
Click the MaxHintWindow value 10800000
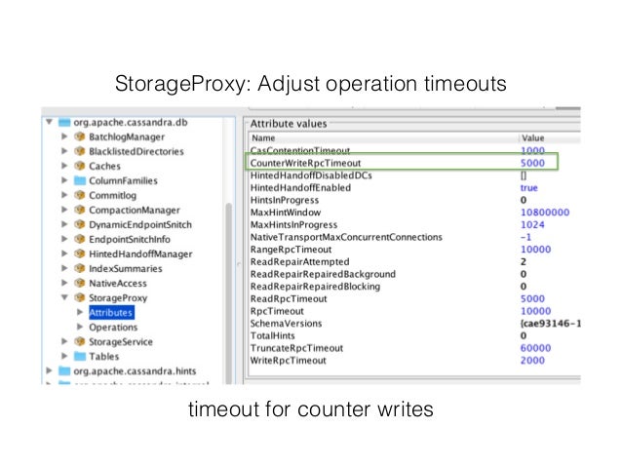point(545,213)
